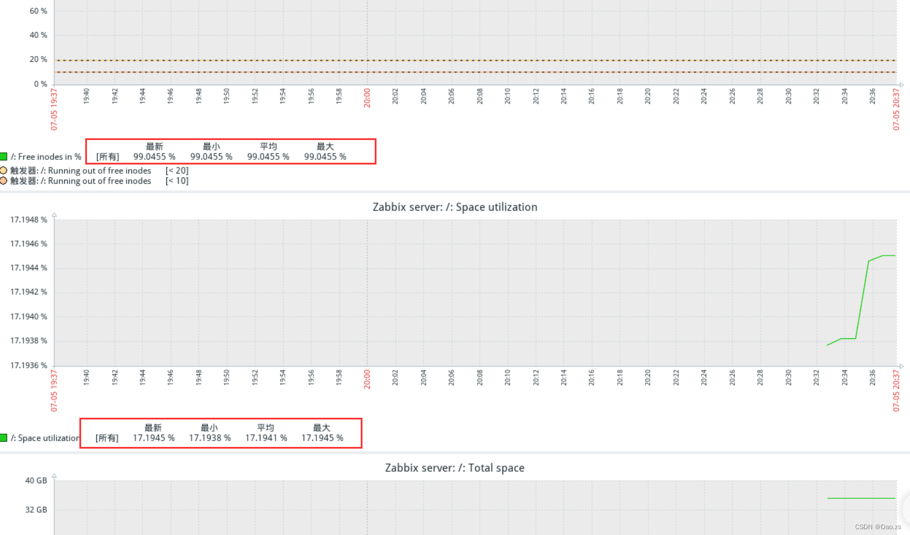
Task: Click the 平均 value 99.0455 % for Free inodes
Action: (268, 156)
